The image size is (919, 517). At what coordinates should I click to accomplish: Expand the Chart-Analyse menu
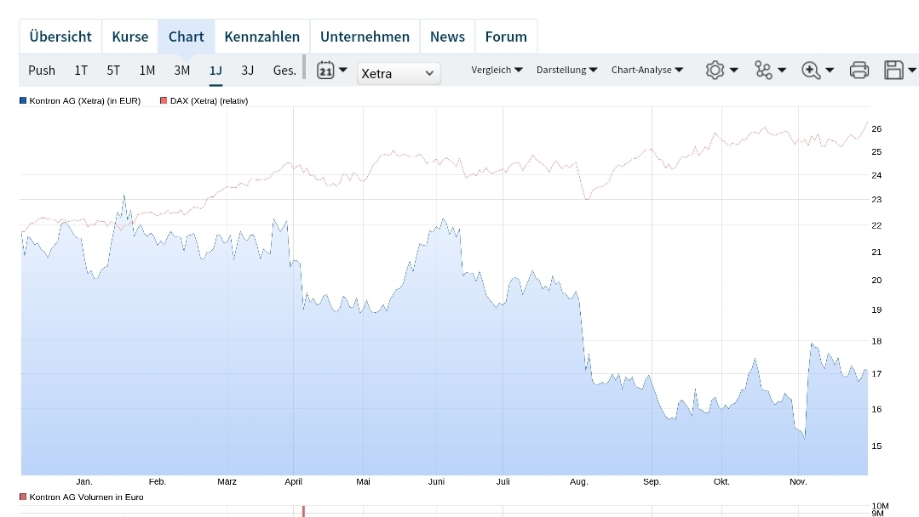click(646, 70)
